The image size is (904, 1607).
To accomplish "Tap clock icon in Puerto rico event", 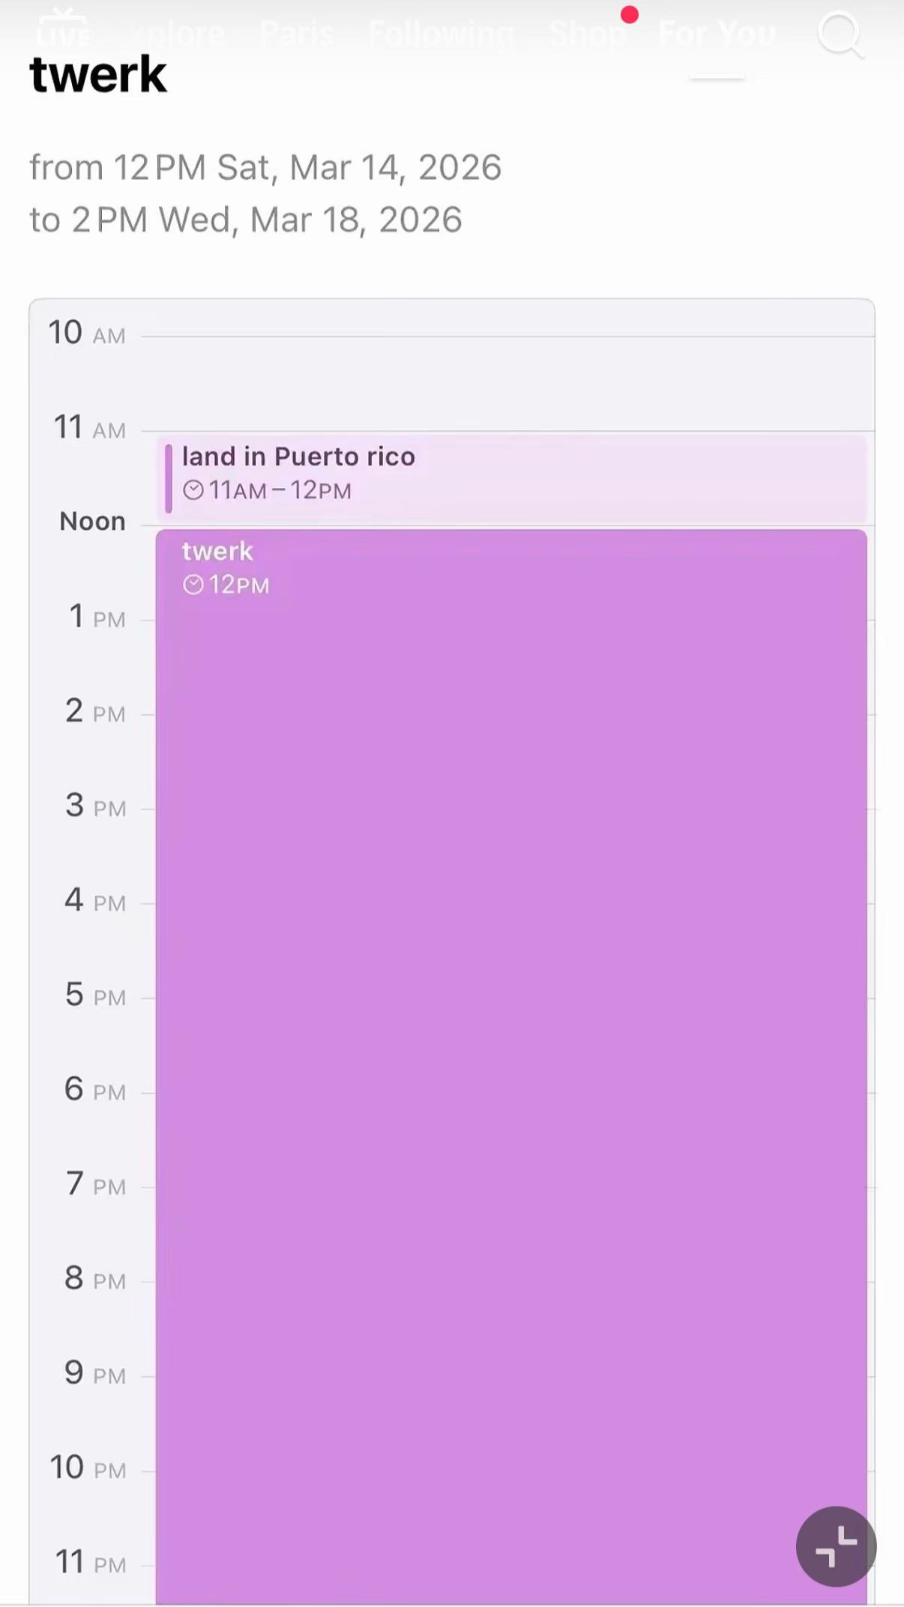I will click(193, 490).
